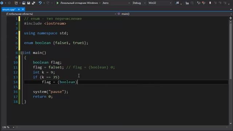Click 'if (k == 35)' on line 13
Screen dimensions: 233x131
46,77
